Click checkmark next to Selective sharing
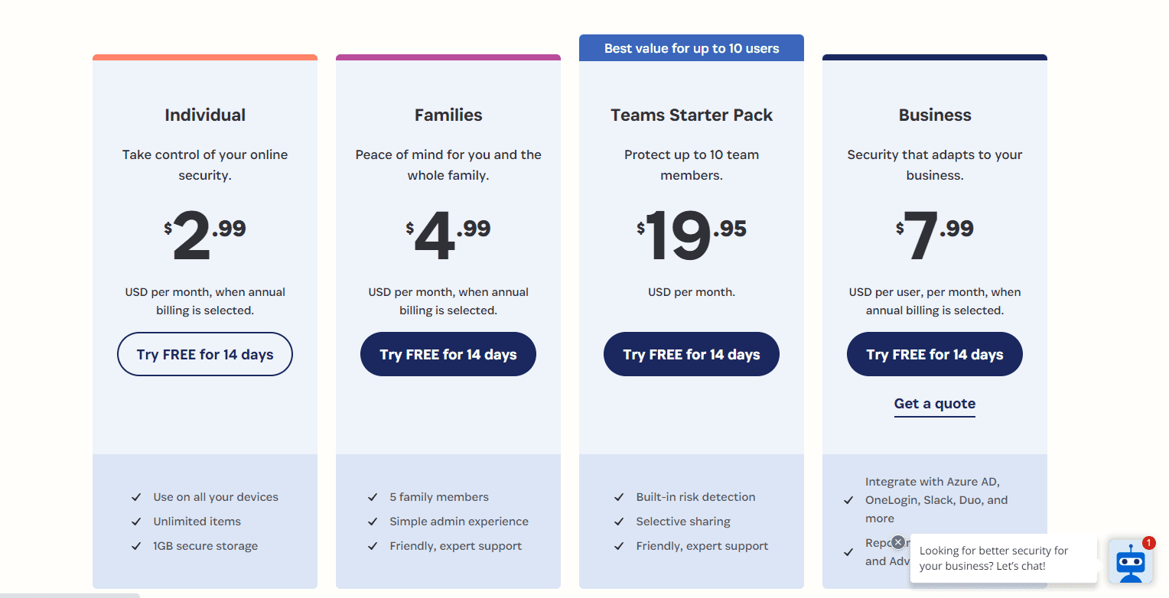 (x=619, y=522)
